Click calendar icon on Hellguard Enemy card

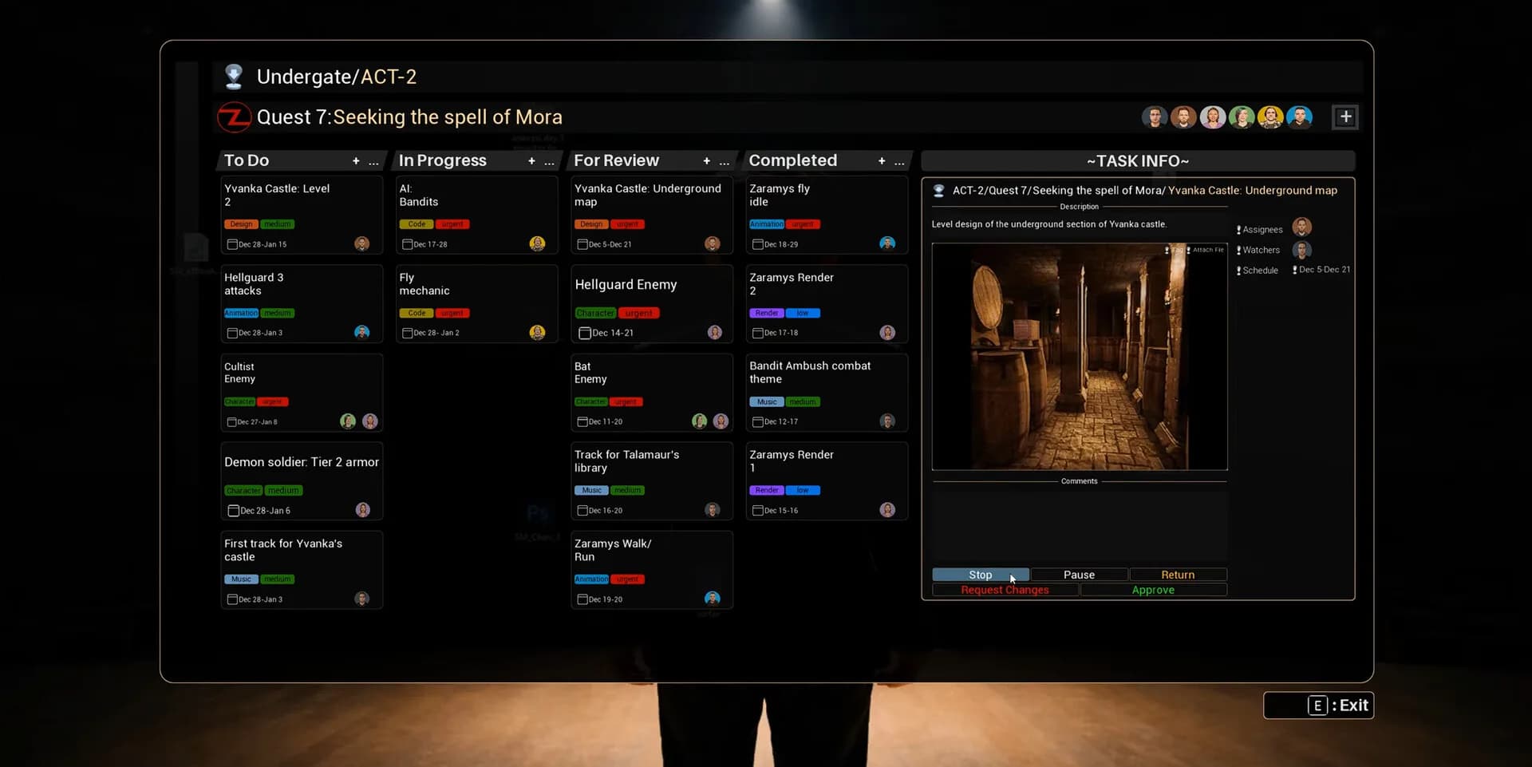coord(585,333)
